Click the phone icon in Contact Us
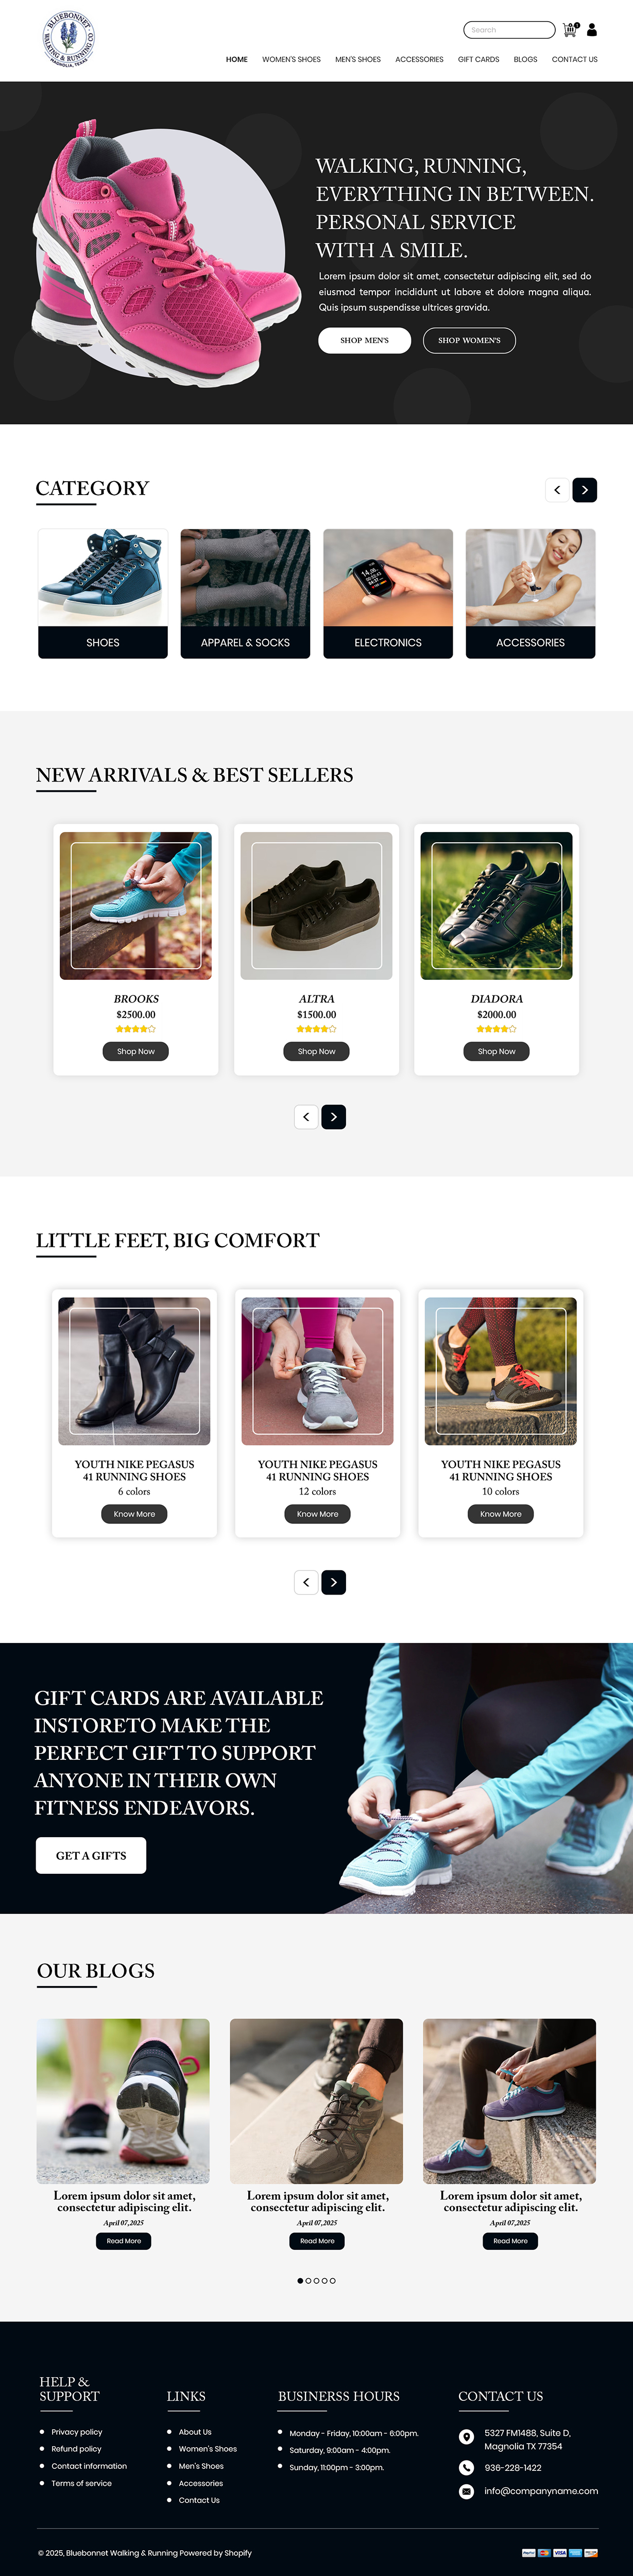 click(466, 2467)
